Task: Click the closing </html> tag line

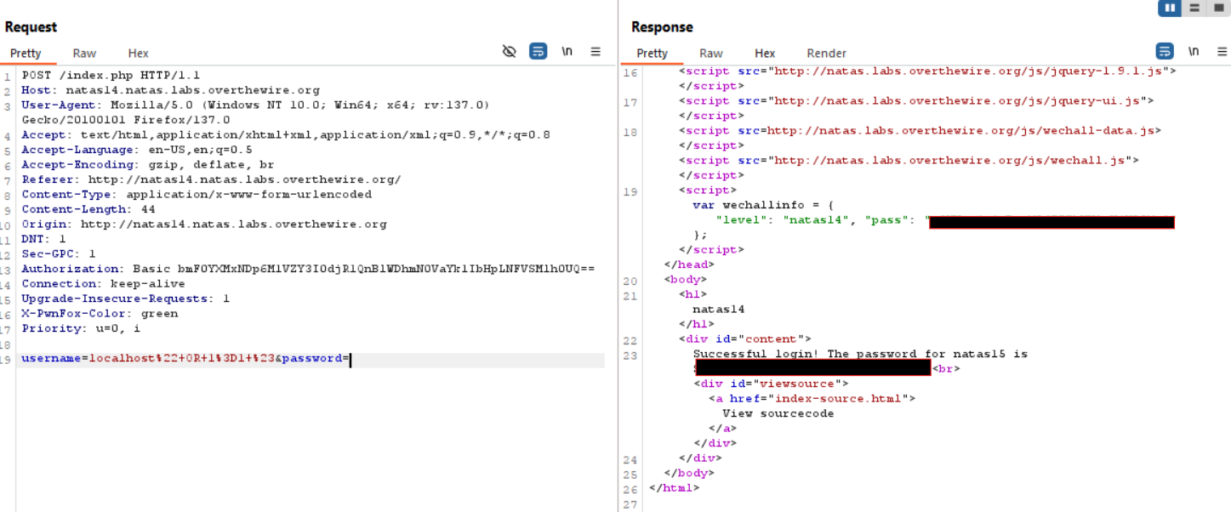Action: [674, 488]
